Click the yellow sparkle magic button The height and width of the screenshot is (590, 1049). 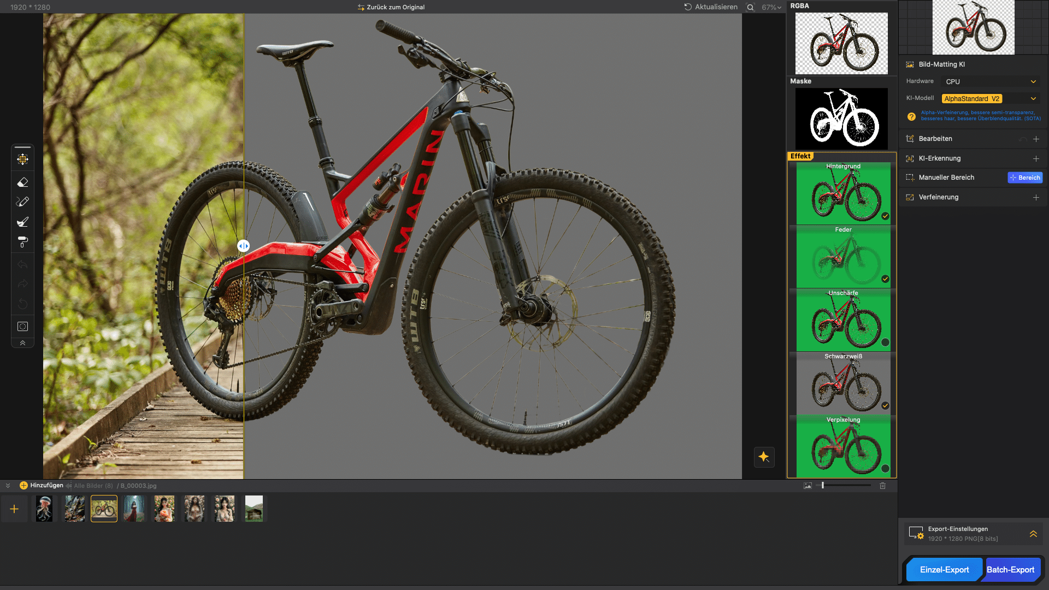[764, 457]
